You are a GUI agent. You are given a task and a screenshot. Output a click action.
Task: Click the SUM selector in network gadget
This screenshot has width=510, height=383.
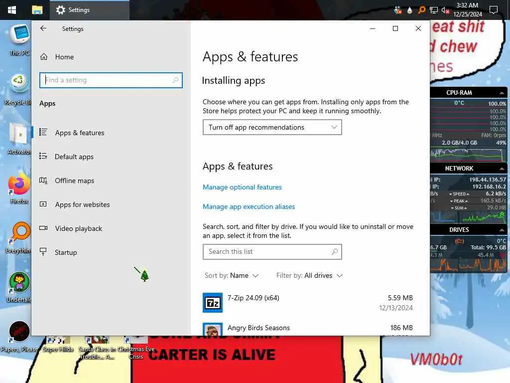pyautogui.click(x=459, y=208)
